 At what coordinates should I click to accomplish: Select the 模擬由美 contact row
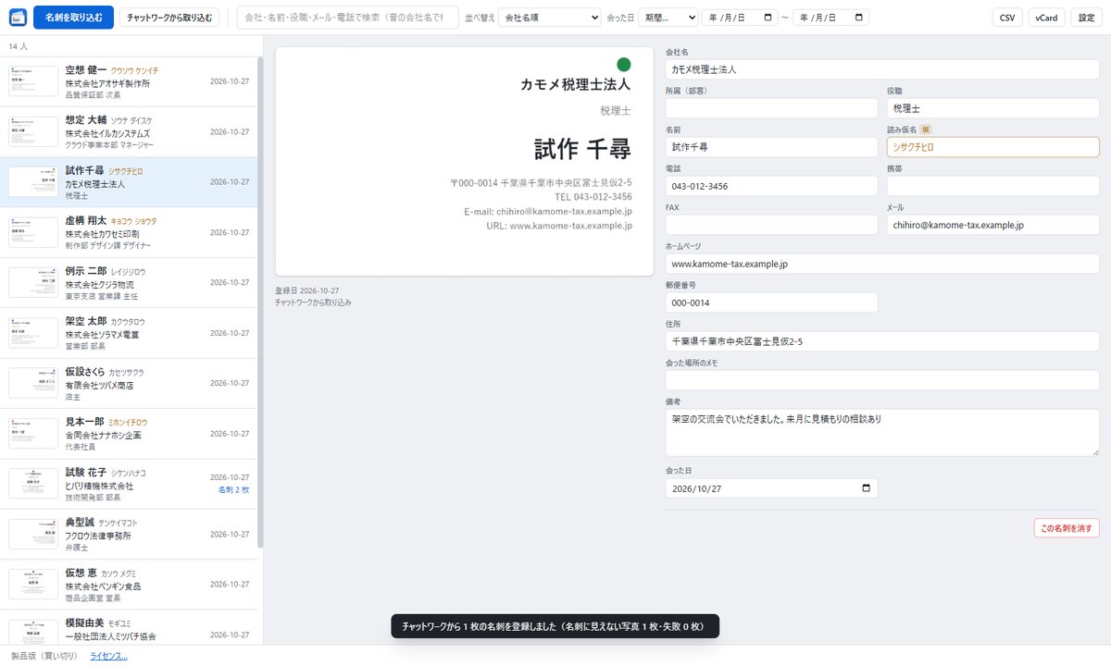[x=129, y=626]
